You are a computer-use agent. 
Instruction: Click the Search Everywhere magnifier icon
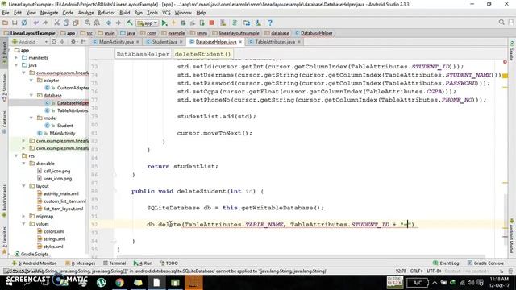pyautogui.click(x=501, y=23)
